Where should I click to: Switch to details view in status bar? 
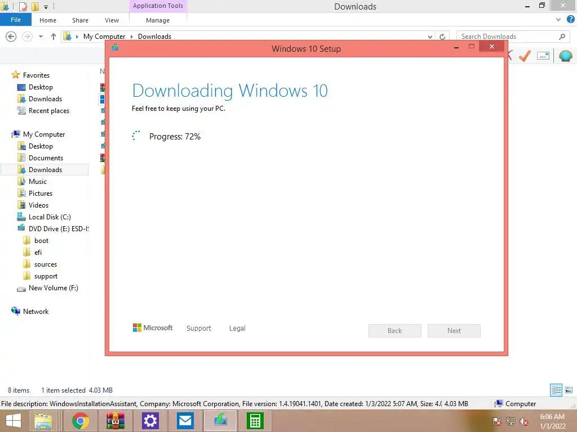point(556,390)
